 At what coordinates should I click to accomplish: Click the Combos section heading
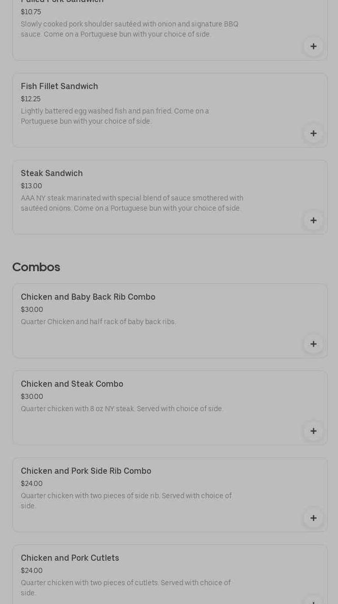[x=36, y=267]
